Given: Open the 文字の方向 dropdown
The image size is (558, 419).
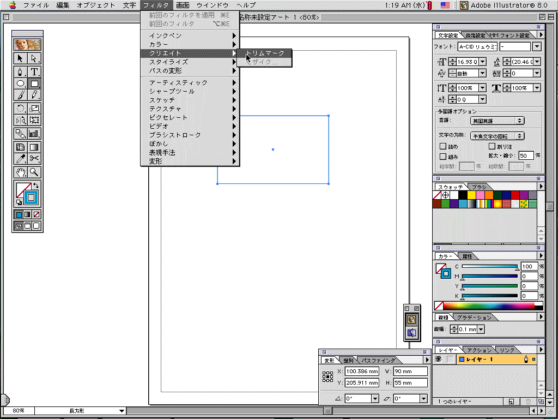Looking at the screenshot, I should coord(497,136).
